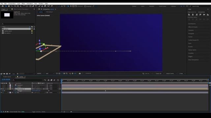
Task: Enable the Snapping checkbox in toolbar
Action: point(85,6)
